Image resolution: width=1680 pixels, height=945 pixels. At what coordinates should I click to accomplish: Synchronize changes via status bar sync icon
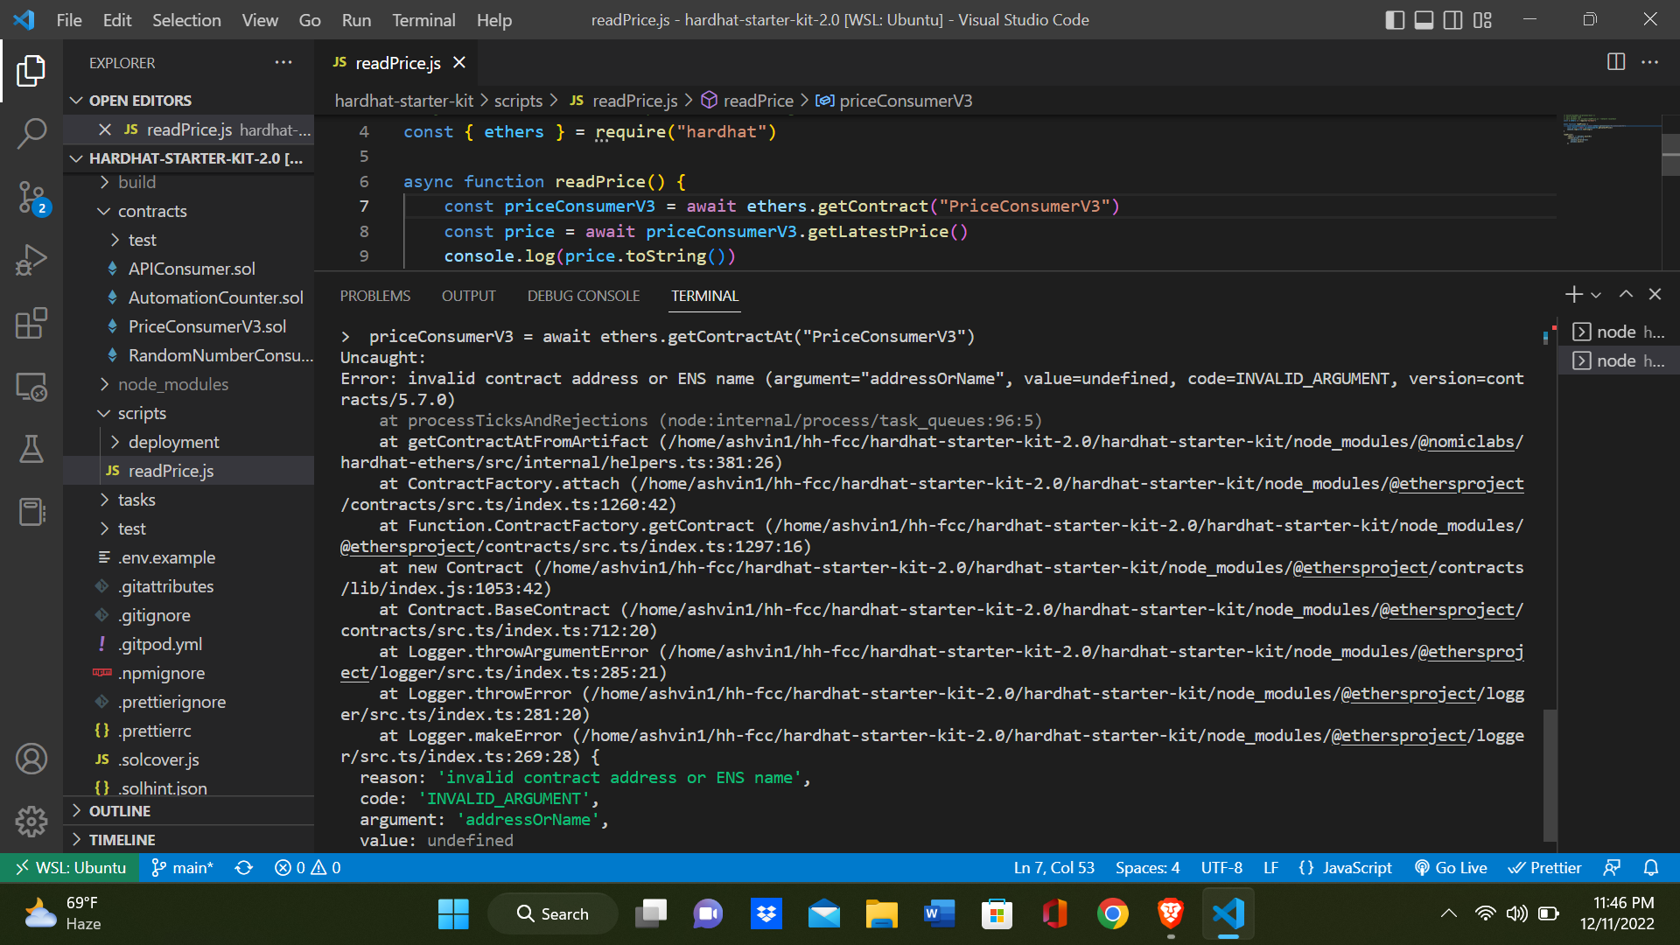[244, 867]
